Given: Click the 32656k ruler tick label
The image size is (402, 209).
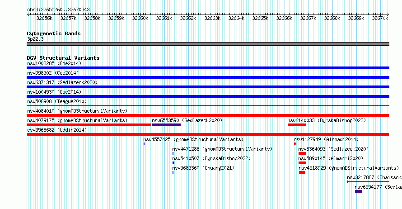Looking at the screenshot, I should point(44,18).
